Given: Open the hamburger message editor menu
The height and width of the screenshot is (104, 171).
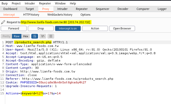Looking at the screenshot, I should (51, 36).
